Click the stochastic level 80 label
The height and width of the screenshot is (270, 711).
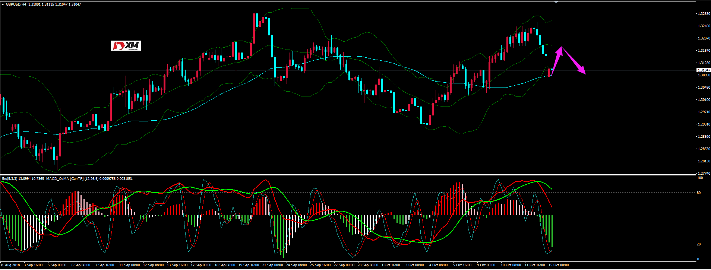click(699, 193)
